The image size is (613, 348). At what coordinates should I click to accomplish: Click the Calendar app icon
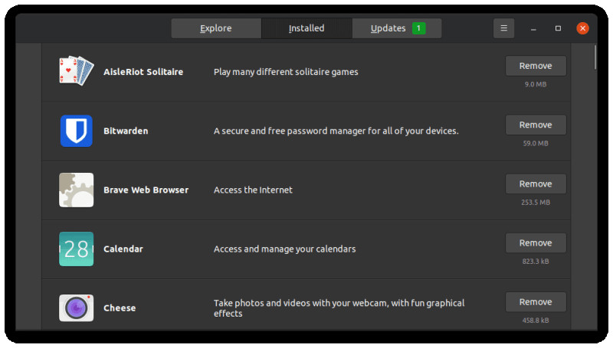(76, 249)
